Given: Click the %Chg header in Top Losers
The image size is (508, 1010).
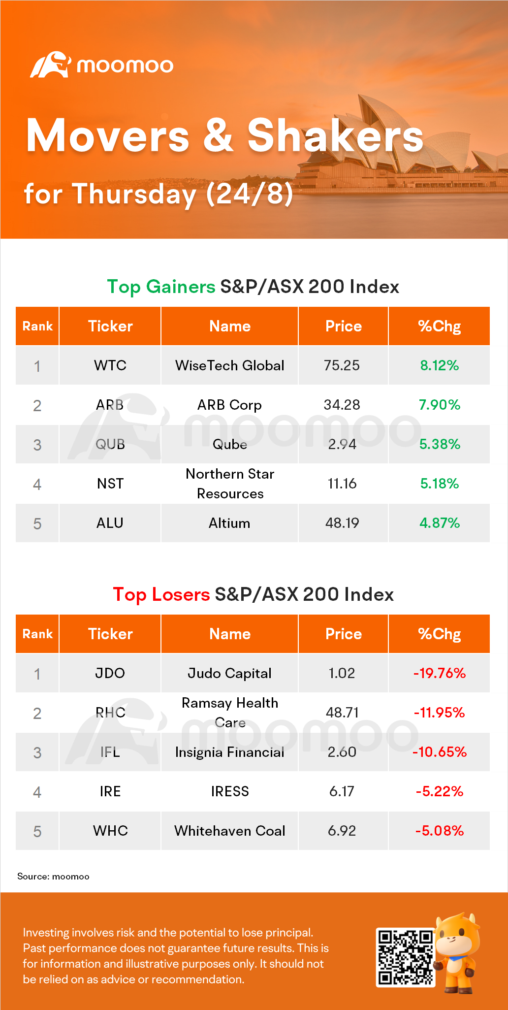Looking at the screenshot, I should tap(440, 634).
